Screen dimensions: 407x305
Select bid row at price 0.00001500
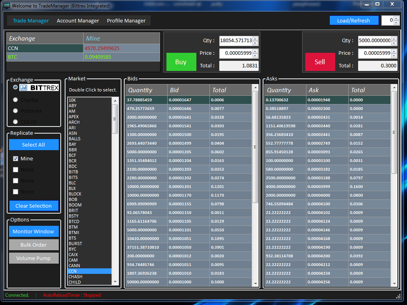point(189,135)
